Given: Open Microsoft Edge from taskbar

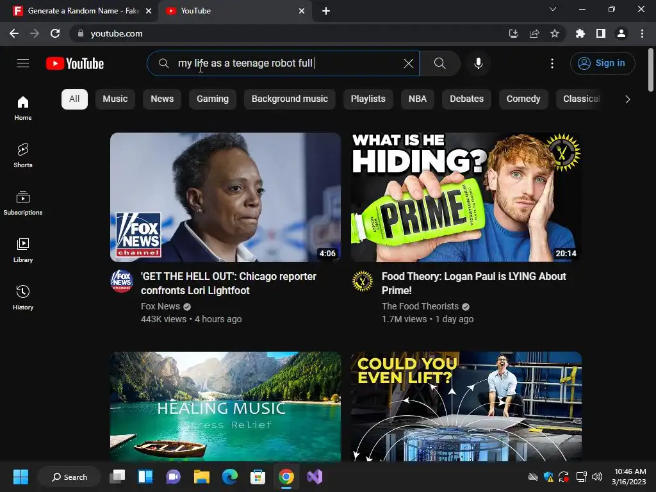Looking at the screenshot, I should point(230,477).
